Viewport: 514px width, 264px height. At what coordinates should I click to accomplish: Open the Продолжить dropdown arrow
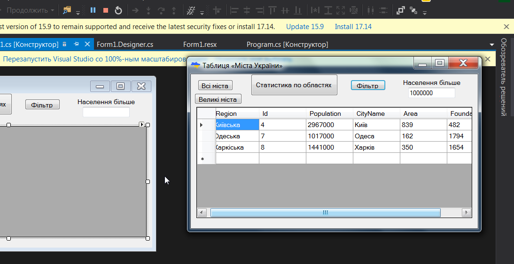(x=52, y=10)
